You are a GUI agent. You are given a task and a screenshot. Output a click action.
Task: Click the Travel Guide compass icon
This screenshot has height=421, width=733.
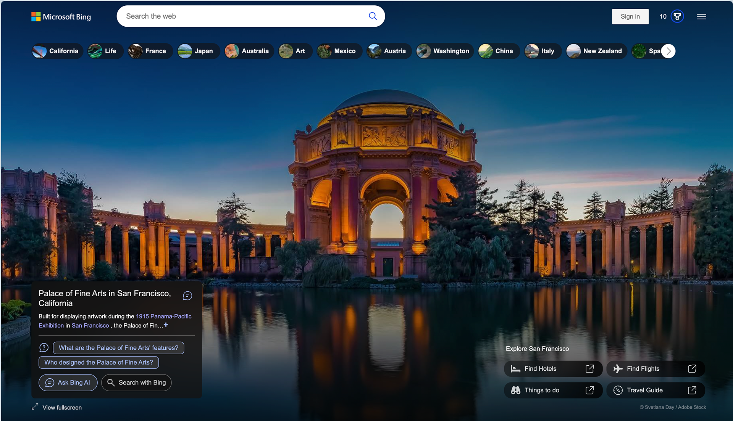[x=618, y=390]
